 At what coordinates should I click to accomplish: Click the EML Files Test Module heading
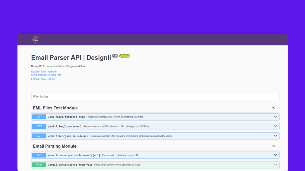coord(55,108)
